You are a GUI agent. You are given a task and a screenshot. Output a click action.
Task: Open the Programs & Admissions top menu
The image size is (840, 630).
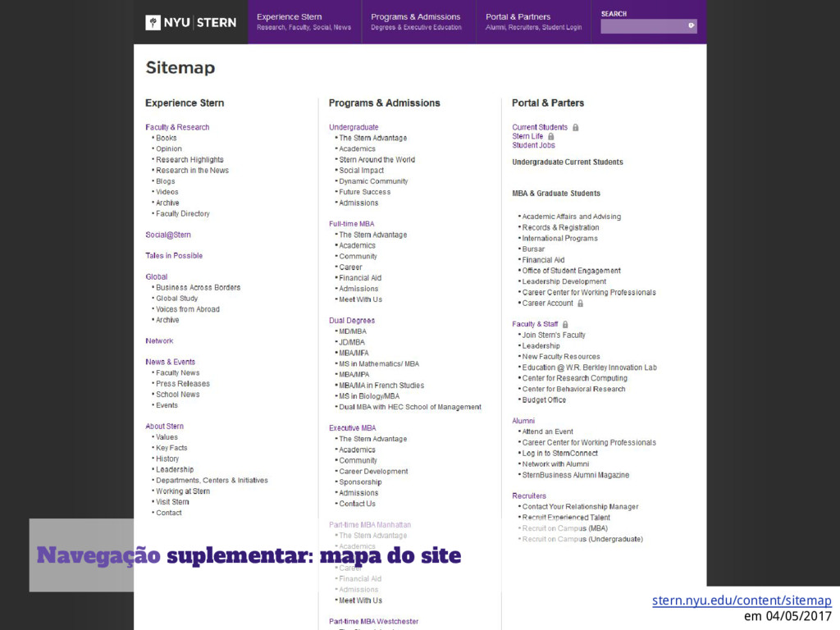[x=416, y=22]
